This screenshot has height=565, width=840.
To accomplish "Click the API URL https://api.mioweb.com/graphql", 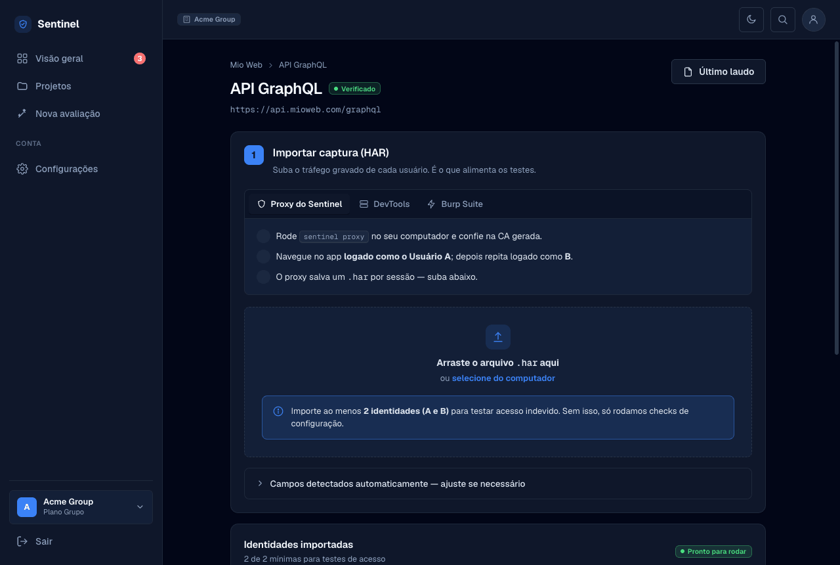I will (305, 110).
